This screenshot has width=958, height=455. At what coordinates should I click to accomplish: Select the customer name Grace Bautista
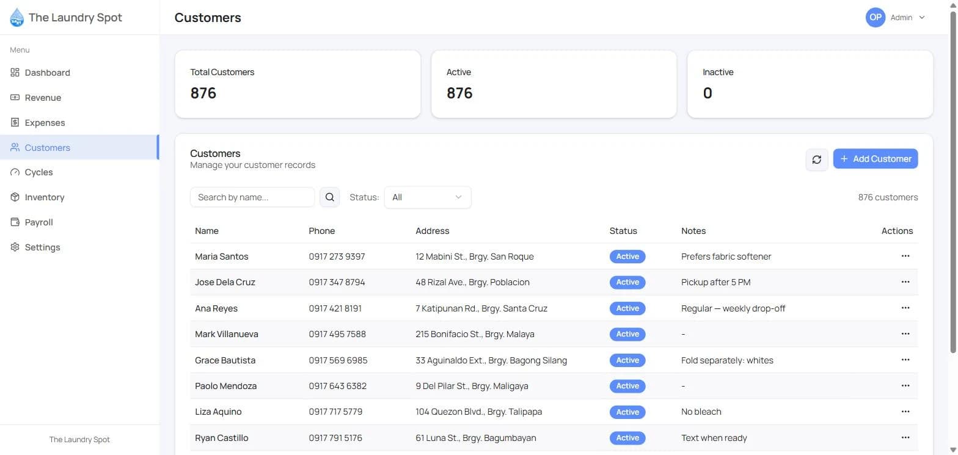point(225,360)
